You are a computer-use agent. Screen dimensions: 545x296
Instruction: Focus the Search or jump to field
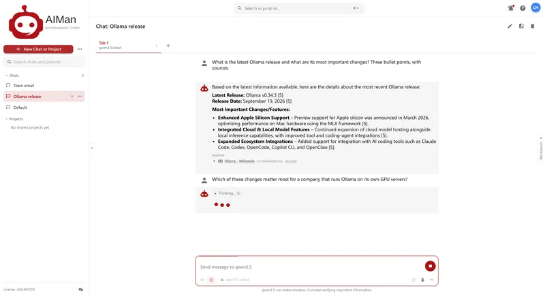coord(299,8)
